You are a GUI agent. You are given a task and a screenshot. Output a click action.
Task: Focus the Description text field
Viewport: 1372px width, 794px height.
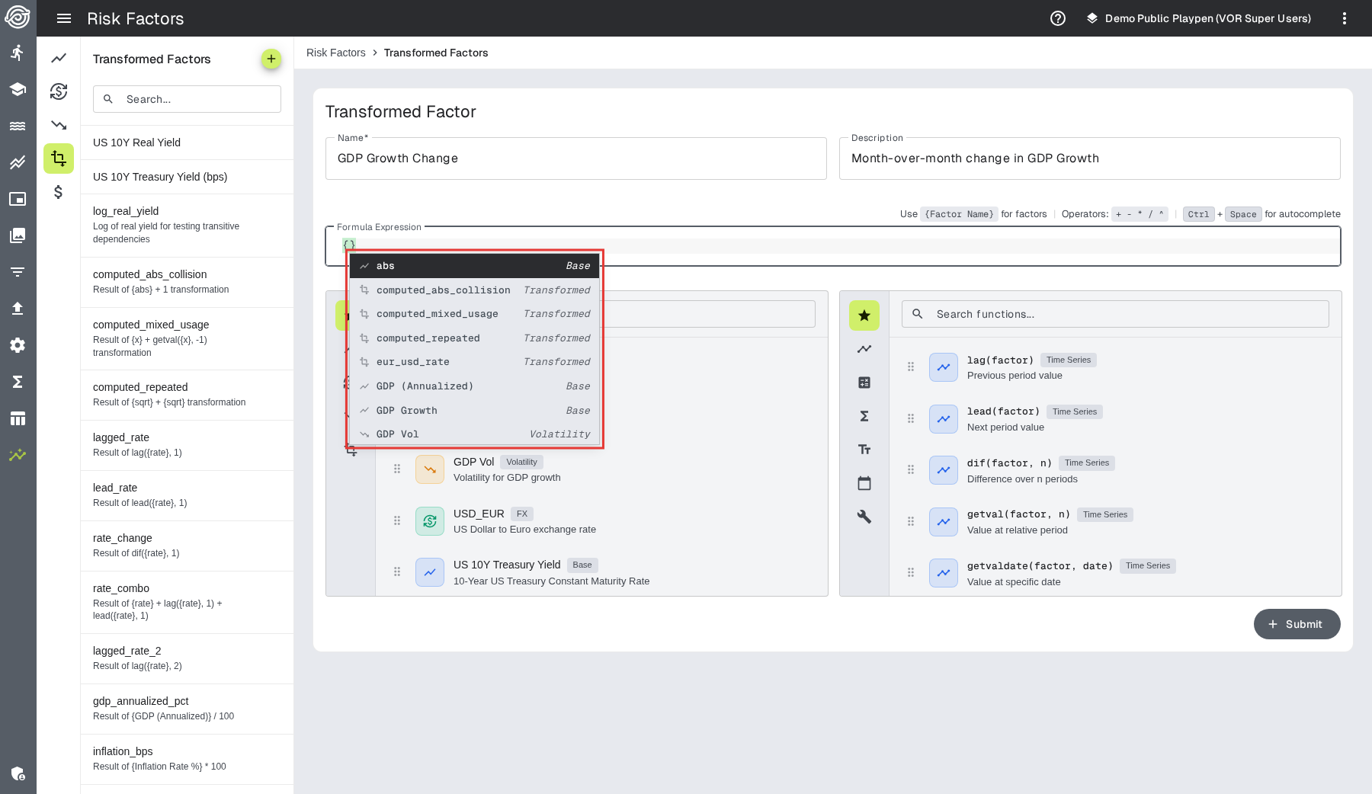[x=1089, y=158]
